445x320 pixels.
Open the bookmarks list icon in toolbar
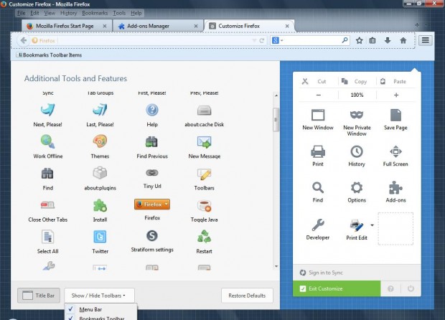[373, 41]
